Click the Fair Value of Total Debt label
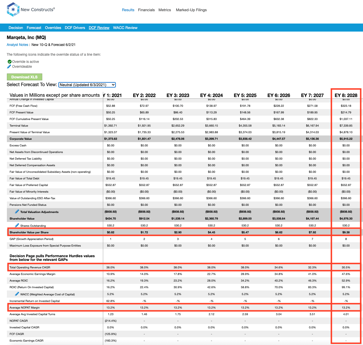The width and height of the screenshot is (363, 345). click(x=24, y=178)
